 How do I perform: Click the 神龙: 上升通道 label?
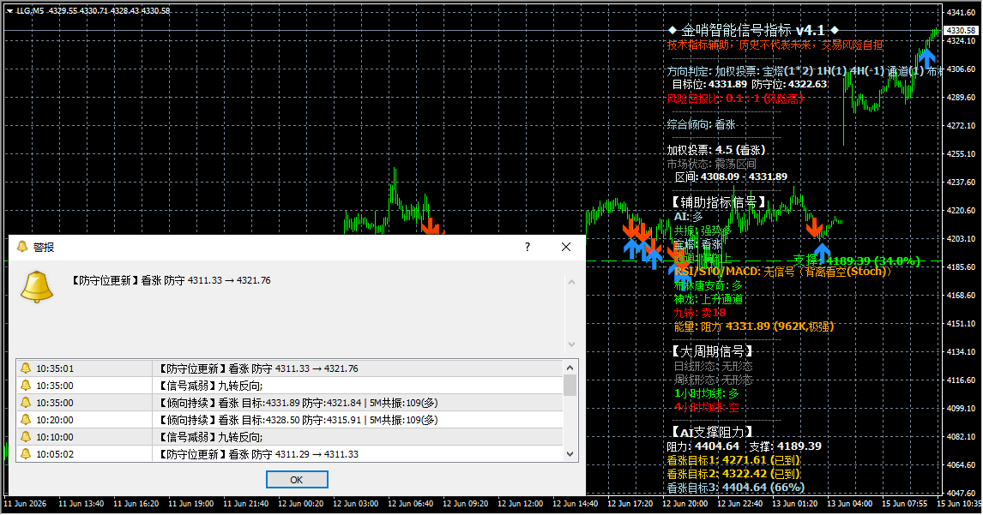click(x=709, y=299)
